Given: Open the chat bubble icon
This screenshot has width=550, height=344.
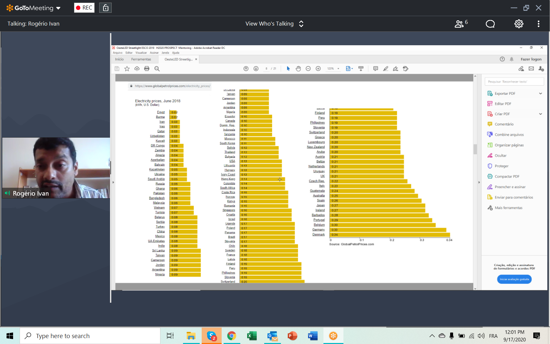Looking at the screenshot, I should click(490, 24).
